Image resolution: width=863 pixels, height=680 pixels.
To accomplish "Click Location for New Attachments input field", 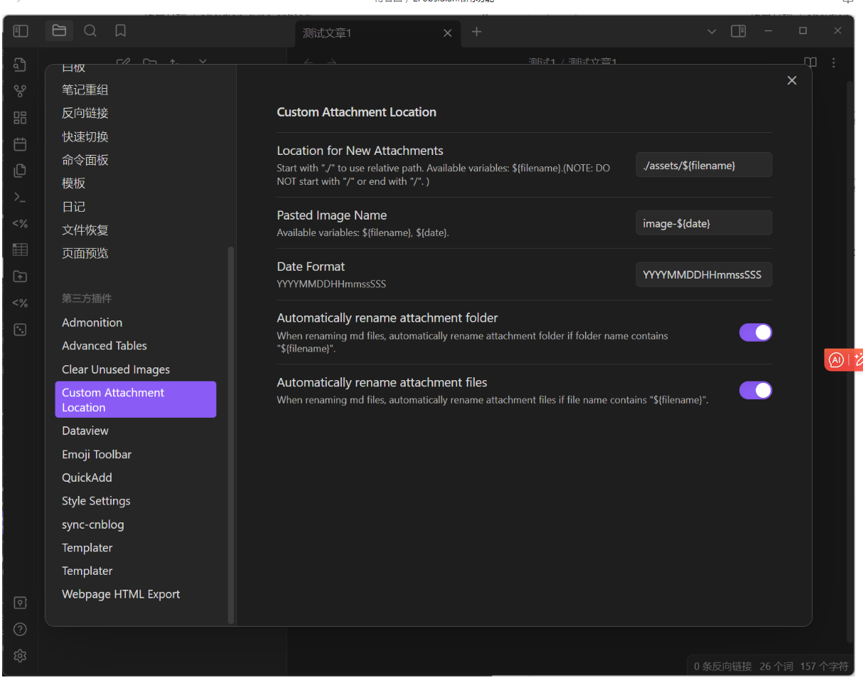I will point(704,165).
